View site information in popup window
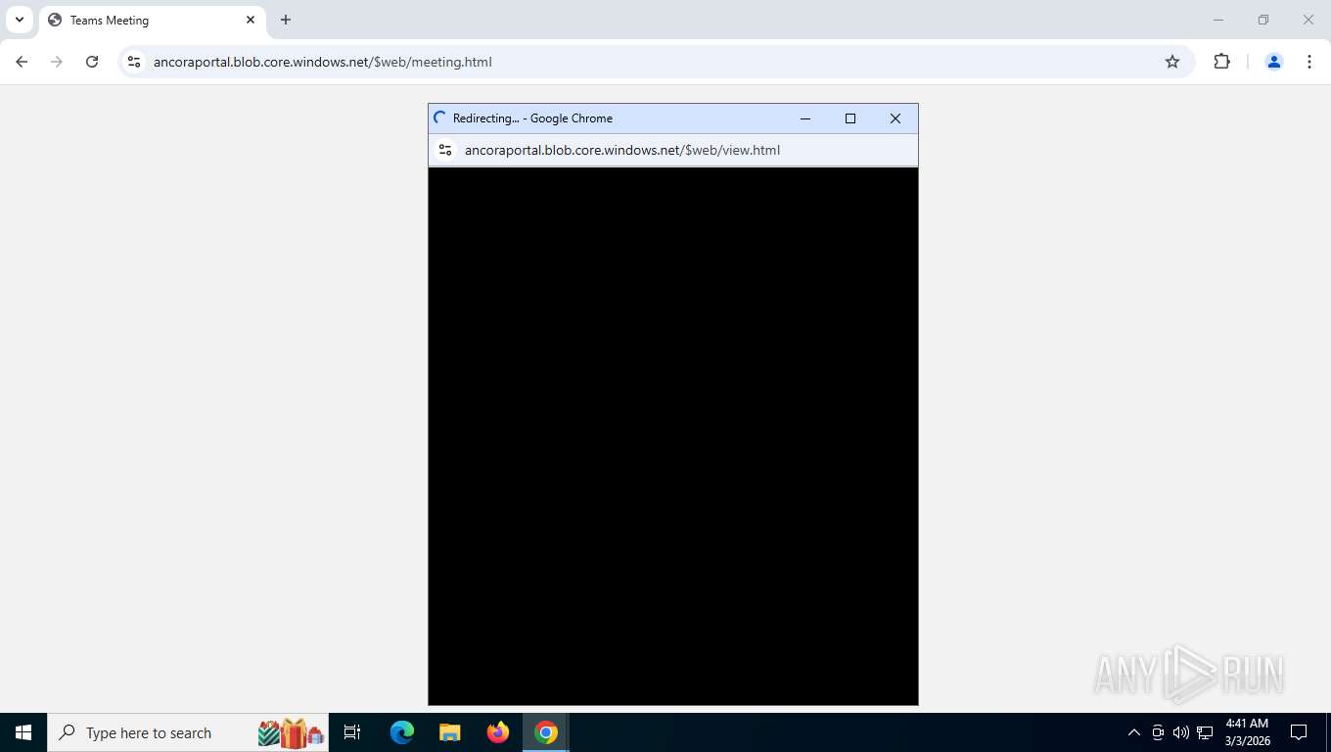 [x=445, y=150]
